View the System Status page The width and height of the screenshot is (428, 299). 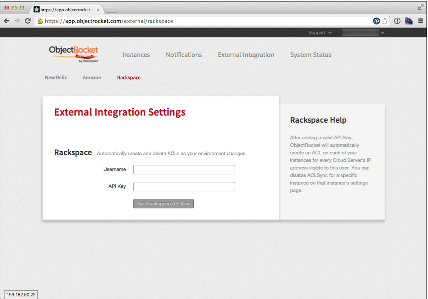(310, 55)
